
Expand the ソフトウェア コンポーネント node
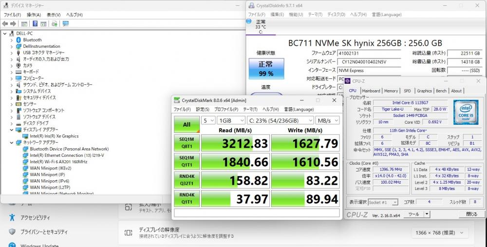pyautogui.click(x=12, y=110)
